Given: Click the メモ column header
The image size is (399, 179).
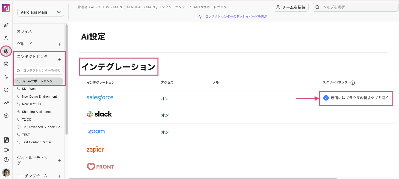Looking at the screenshot, I should pyautogui.click(x=216, y=83).
